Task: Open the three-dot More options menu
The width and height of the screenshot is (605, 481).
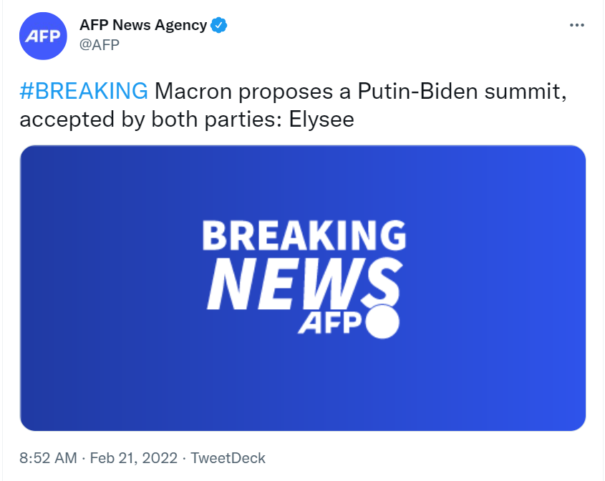Action: (x=576, y=25)
